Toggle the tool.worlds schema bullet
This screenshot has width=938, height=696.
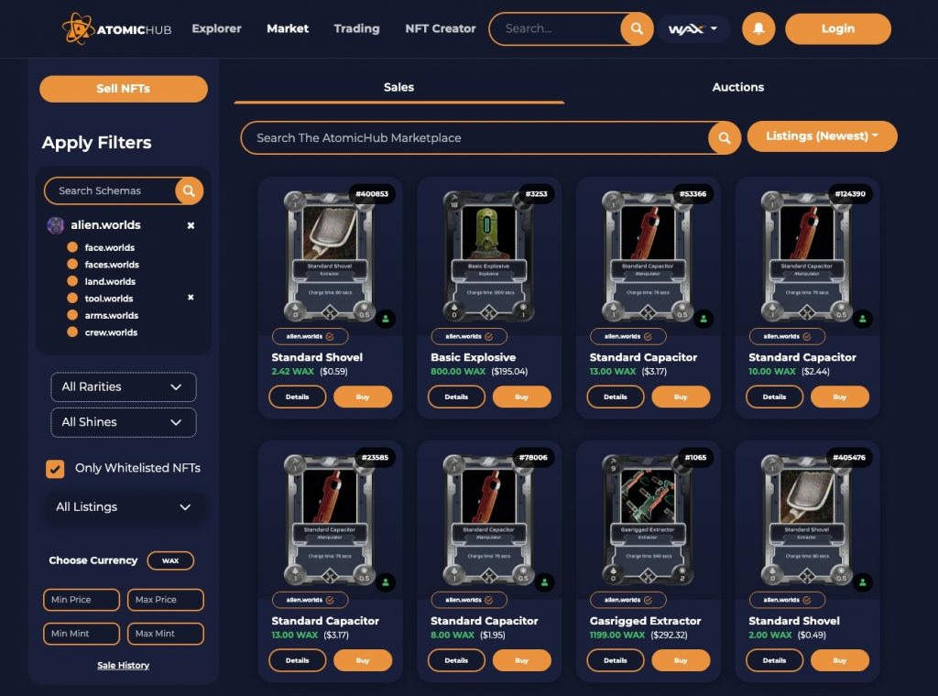[x=72, y=298]
